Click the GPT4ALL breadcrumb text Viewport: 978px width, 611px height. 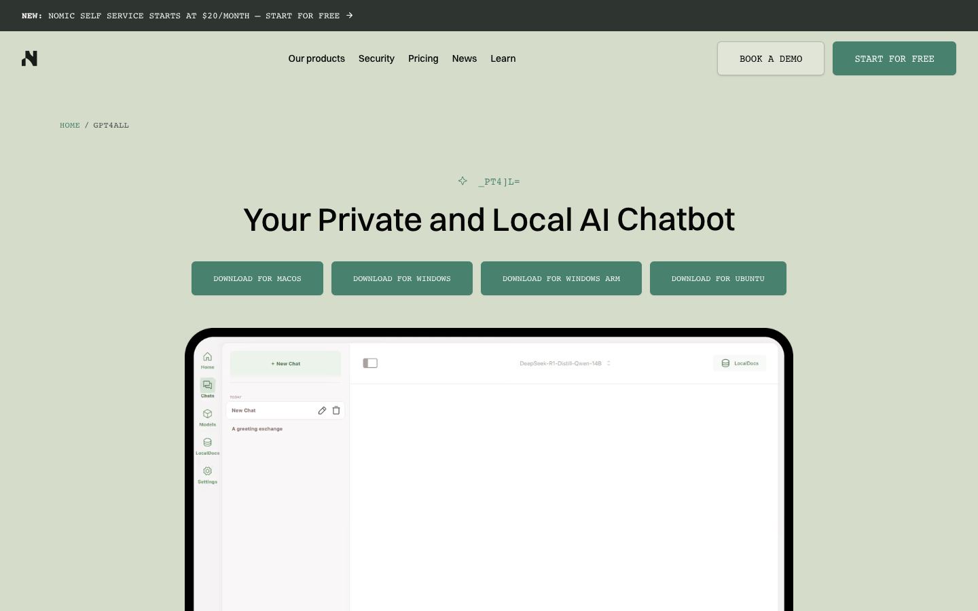111,125
